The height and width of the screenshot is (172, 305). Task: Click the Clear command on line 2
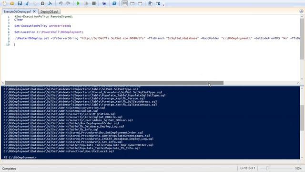tap(19, 20)
